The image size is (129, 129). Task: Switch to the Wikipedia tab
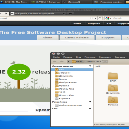(38, 14)
